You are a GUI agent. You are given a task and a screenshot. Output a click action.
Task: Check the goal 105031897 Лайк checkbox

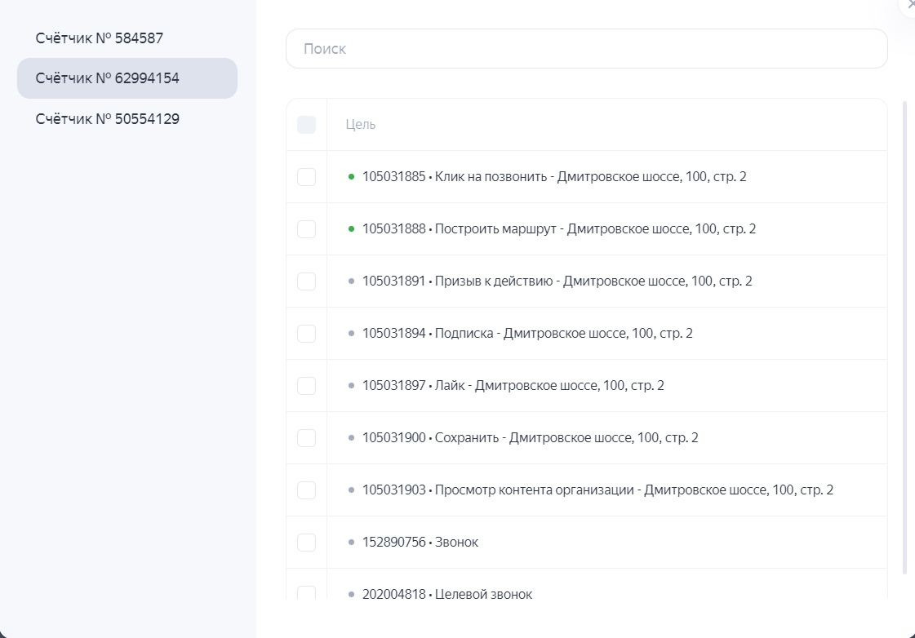306,385
